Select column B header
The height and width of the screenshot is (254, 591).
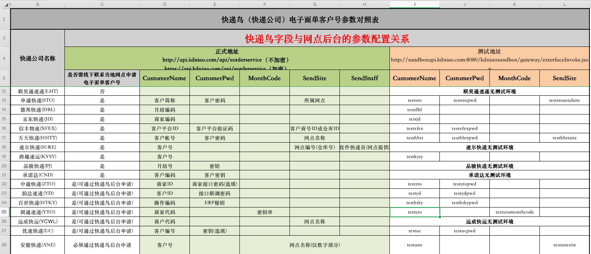pos(37,4)
